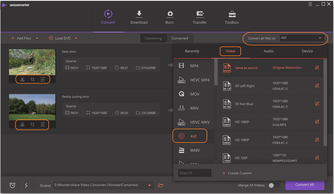Expand the Add Files dropdown arrow

(x=37, y=38)
